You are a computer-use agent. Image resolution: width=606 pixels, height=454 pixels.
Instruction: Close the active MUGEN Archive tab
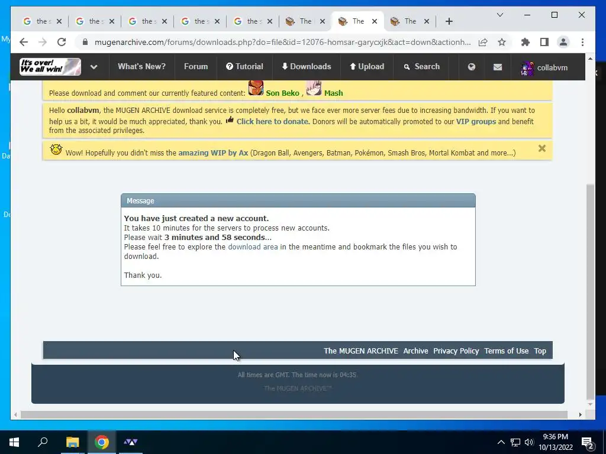tap(374, 21)
